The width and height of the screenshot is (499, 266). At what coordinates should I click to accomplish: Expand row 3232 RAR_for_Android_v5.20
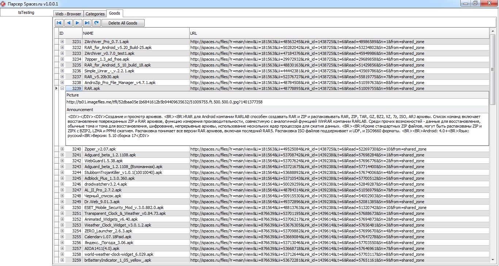(x=62, y=47)
